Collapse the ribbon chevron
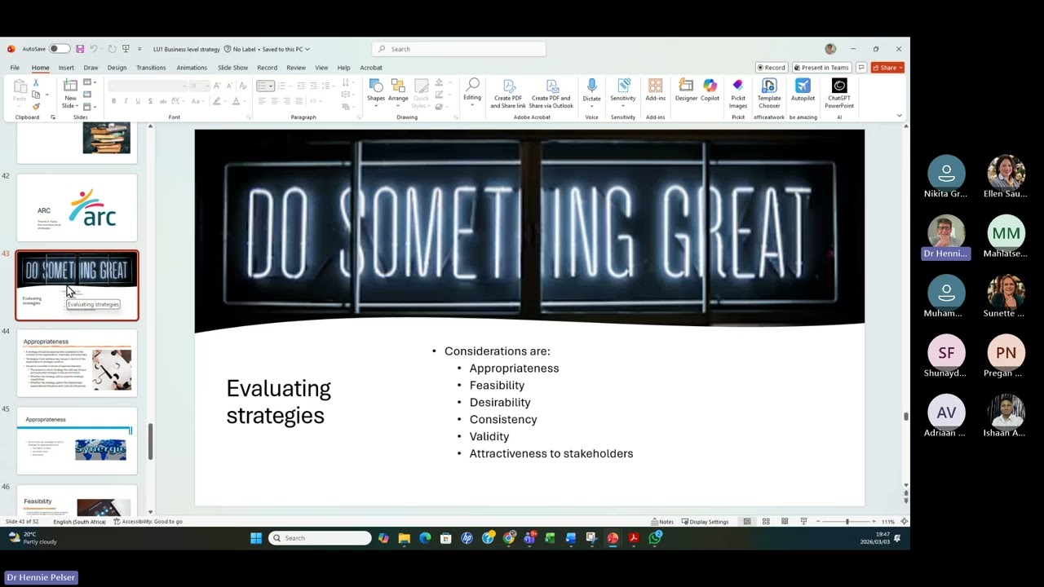Image resolution: width=1044 pixels, height=587 pixels. point(900,116)
